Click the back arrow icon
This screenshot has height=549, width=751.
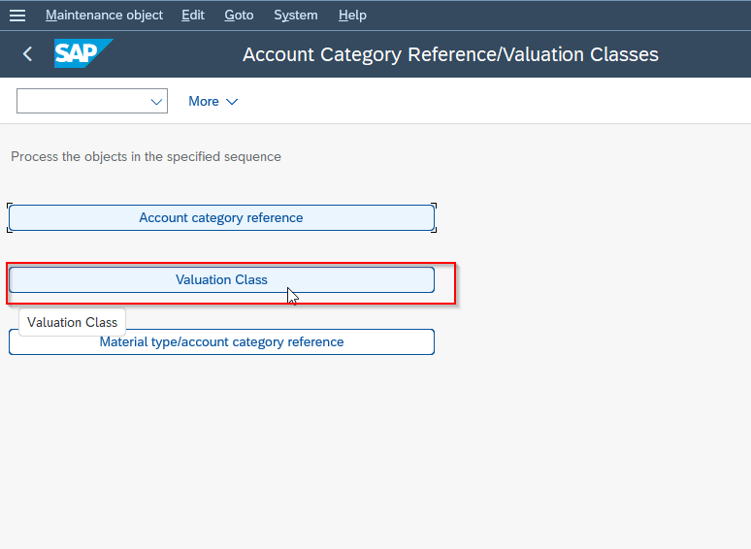(x=28, y=54)
